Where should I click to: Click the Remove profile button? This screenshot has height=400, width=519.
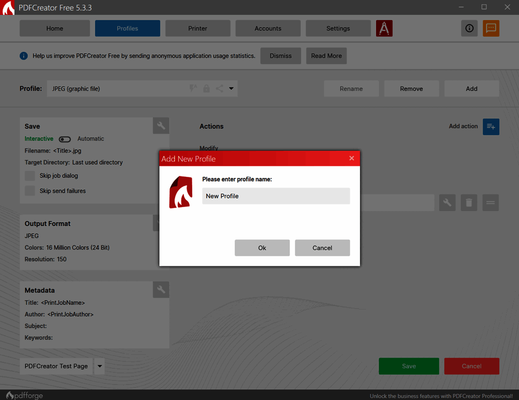412,88
